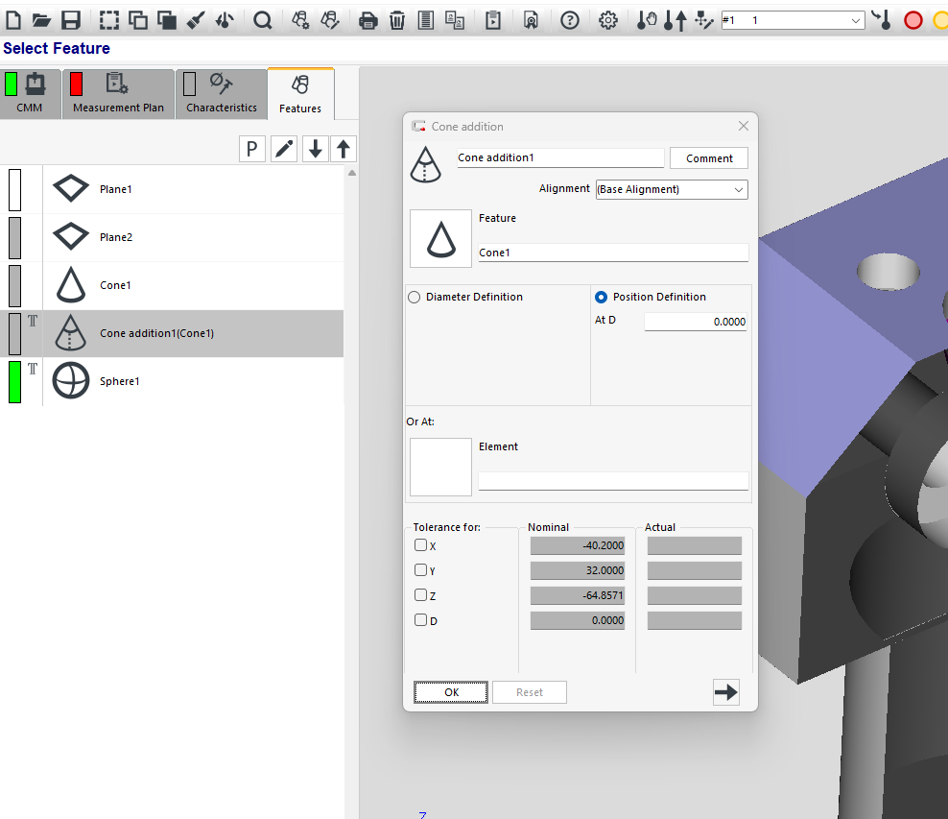Image resolution: width=948 pixels, height=819 pixels.
Task: Open a file with the folder icon
Action: 41,20
